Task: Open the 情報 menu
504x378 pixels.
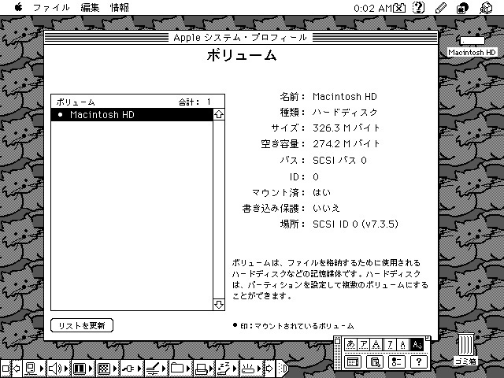Action: 119,7
